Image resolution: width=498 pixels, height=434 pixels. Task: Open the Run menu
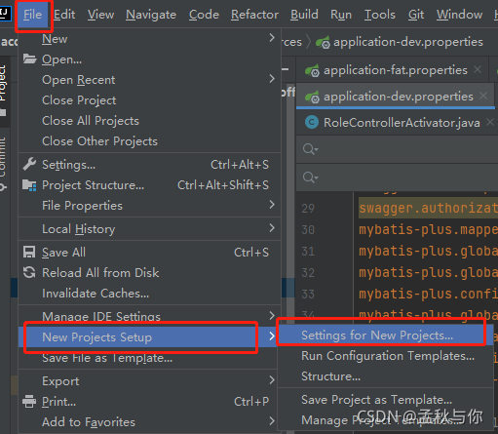(341, 15)
